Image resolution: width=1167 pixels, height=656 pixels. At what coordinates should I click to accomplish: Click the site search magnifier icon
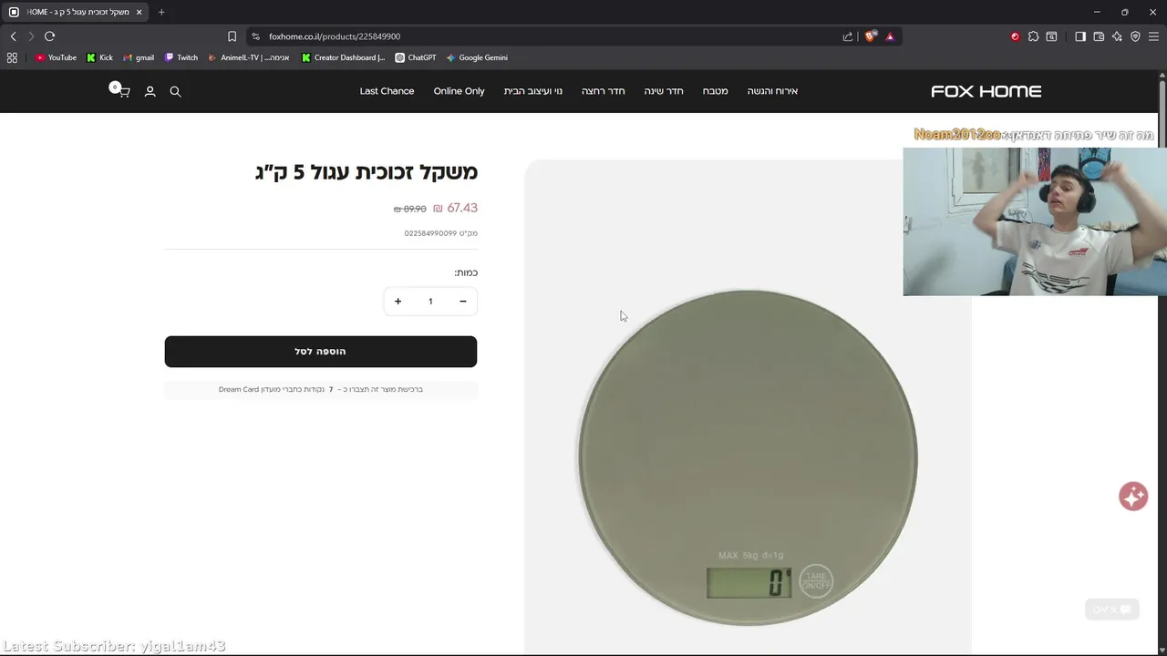[x=176, y=91]
